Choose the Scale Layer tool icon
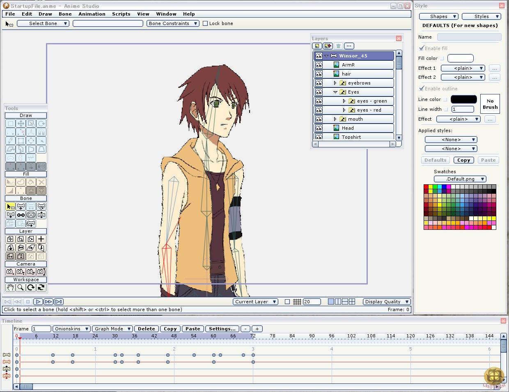Screen dimensions: 509x392 21,239
